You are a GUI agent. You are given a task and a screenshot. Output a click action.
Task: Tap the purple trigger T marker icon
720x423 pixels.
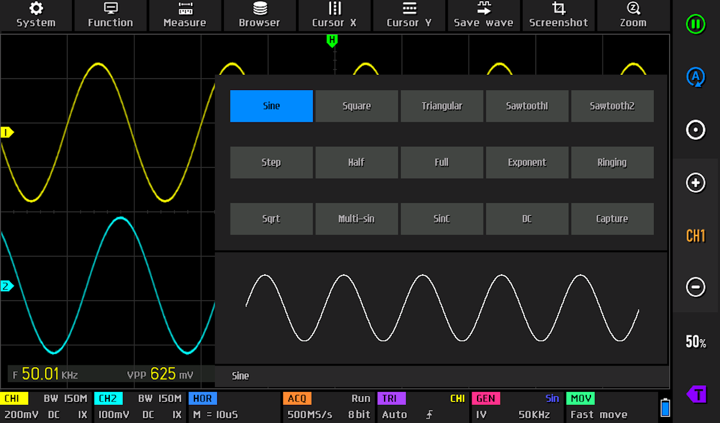pos(695,394)
